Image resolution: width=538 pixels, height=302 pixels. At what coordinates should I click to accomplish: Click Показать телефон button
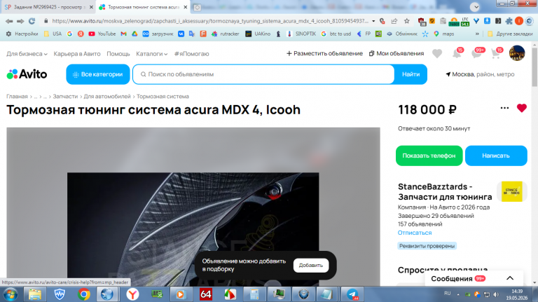[429, 156]
